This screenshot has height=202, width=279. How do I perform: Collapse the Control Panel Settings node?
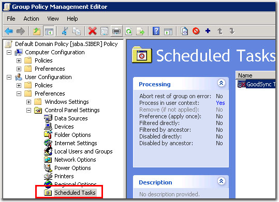[x=28, y=110]
